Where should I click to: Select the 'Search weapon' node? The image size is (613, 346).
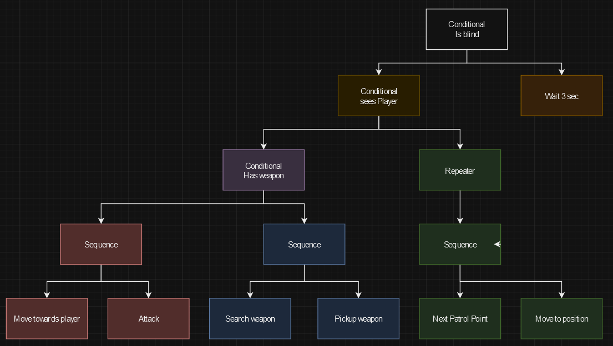[x=250, y=318]
